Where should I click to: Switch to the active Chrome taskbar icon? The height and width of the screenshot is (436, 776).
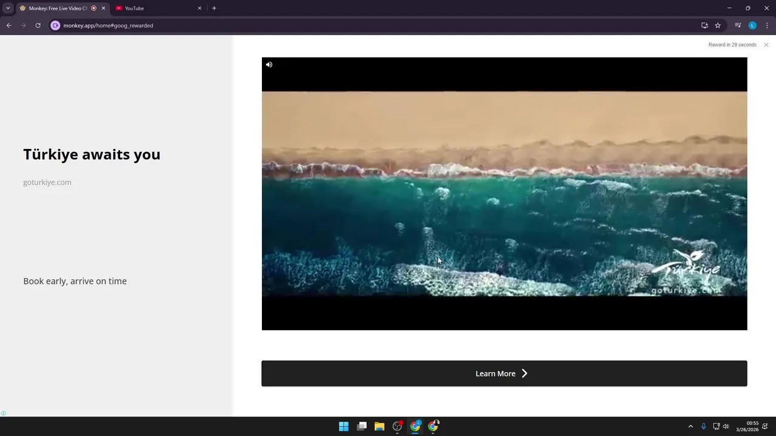tap(415, 426)
